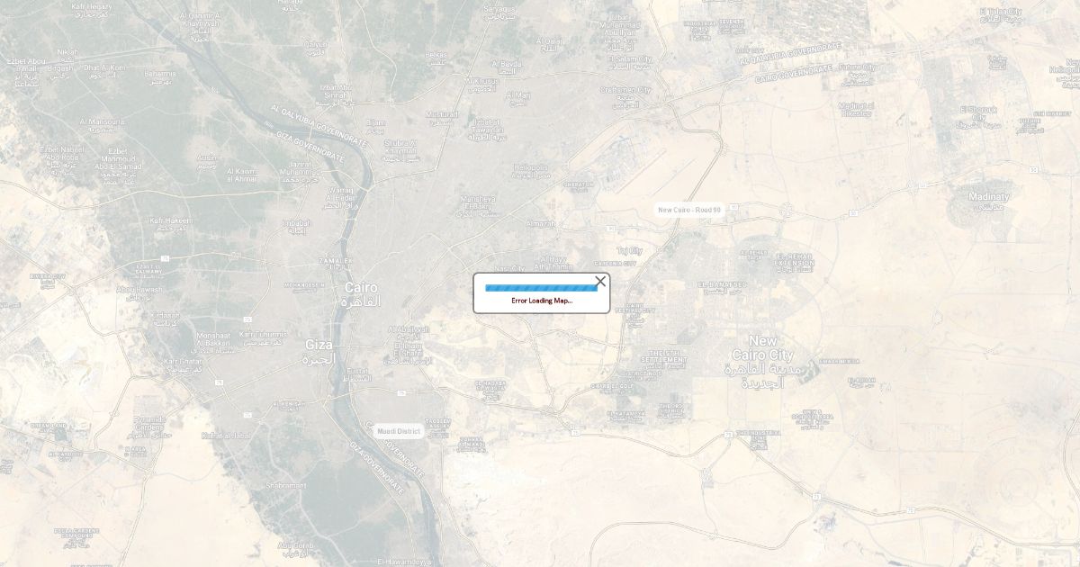The width and height of the screenshot is (1080, 567).
Task: Click the 'Shabramant' village label
Action: click(x=286, y=486)
